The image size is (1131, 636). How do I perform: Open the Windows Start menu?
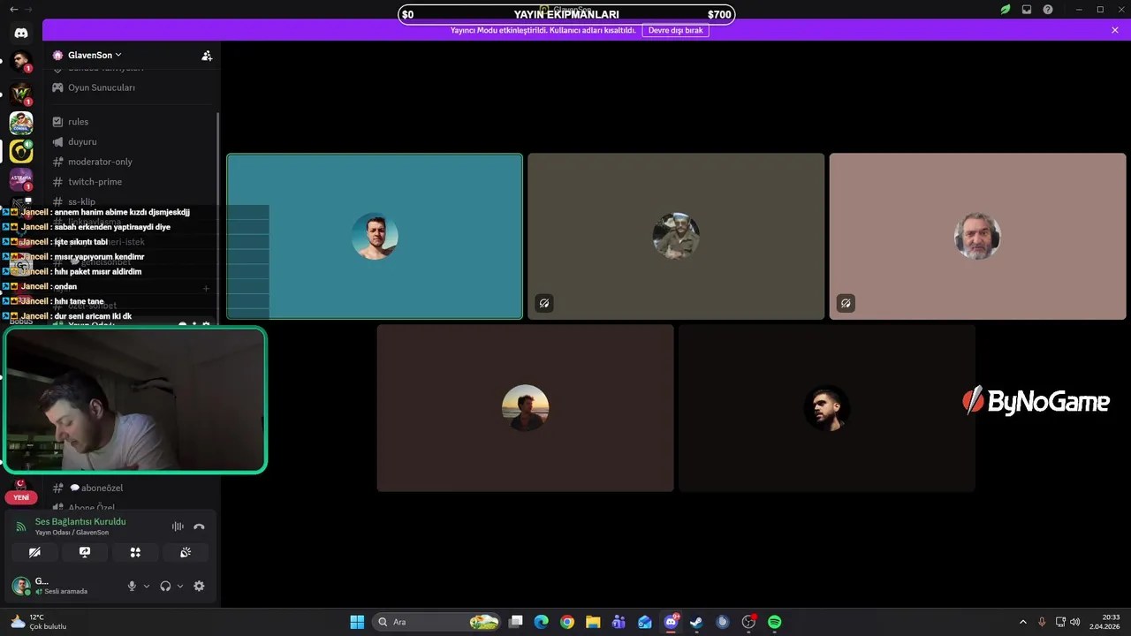(x=357, y=622)
